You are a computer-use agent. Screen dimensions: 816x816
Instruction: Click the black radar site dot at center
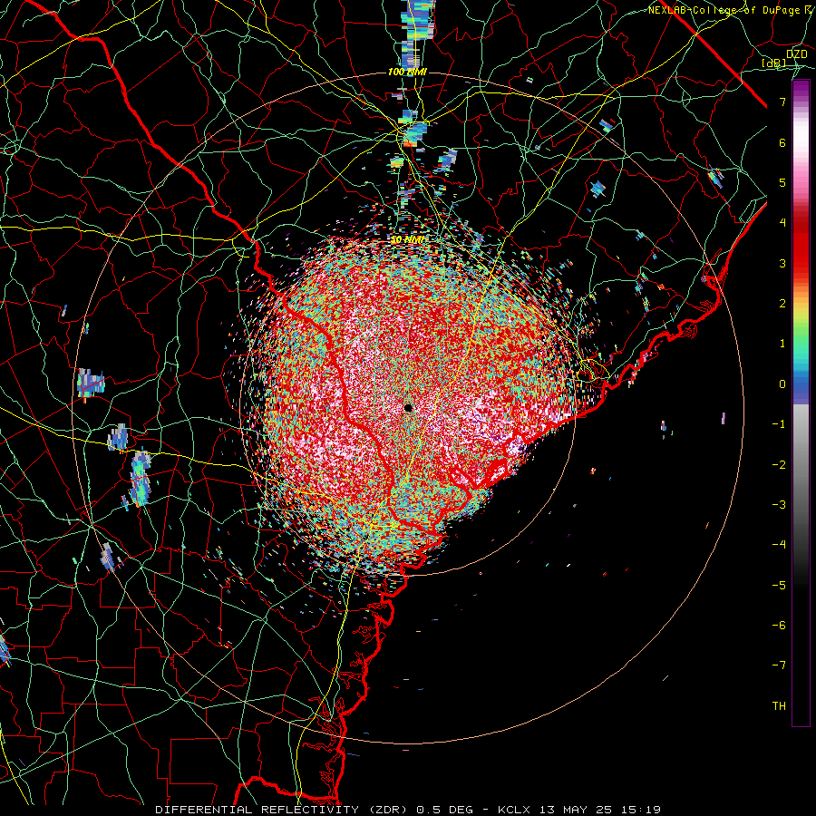408,408
